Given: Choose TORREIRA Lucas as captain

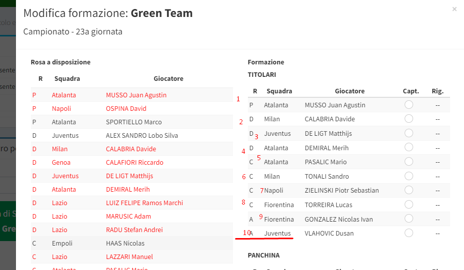Looking at the screenshot, I should pos(409,205).
